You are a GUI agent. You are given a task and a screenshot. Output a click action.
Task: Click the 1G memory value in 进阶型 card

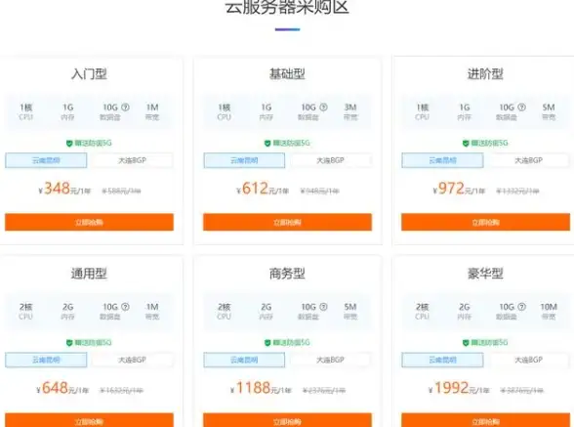tap(465, 107)
